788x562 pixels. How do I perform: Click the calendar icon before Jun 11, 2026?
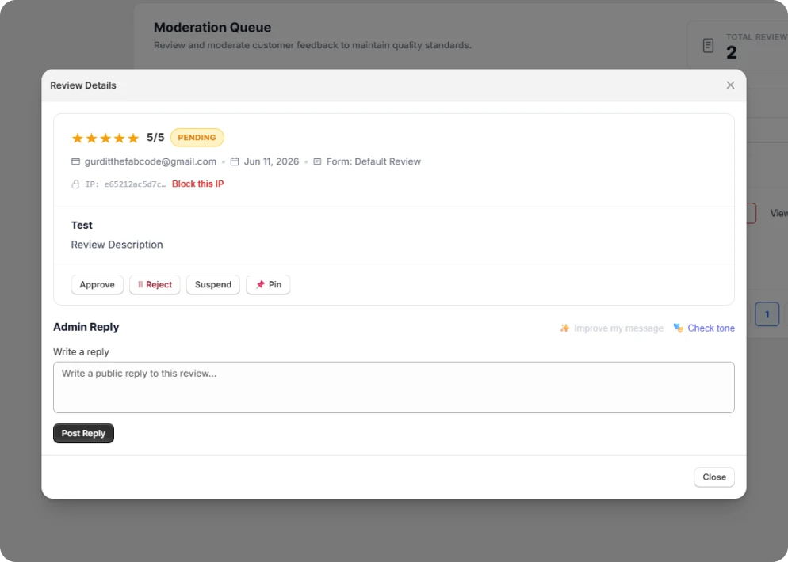click(x=234, y=161)
